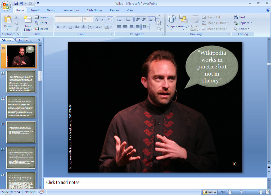The image size is (271, 195).
Task: Toggle underline formatting
Action: (x=70, y=27)
